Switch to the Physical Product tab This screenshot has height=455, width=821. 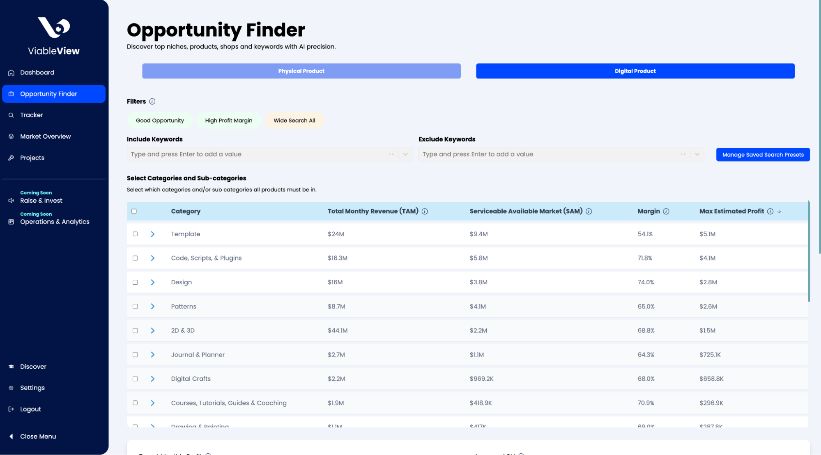[301, 71]
